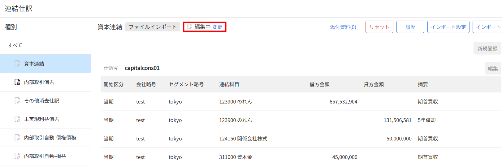Select the row with 124150 関係会社株式
The height and width of the screenshot is (166, 502).
click(243, 139)
